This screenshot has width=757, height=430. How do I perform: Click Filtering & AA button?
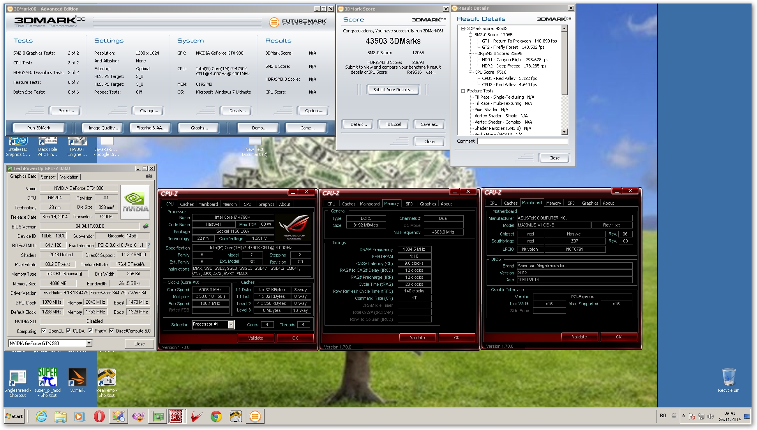pyautogui.click(x=150, y=128)
